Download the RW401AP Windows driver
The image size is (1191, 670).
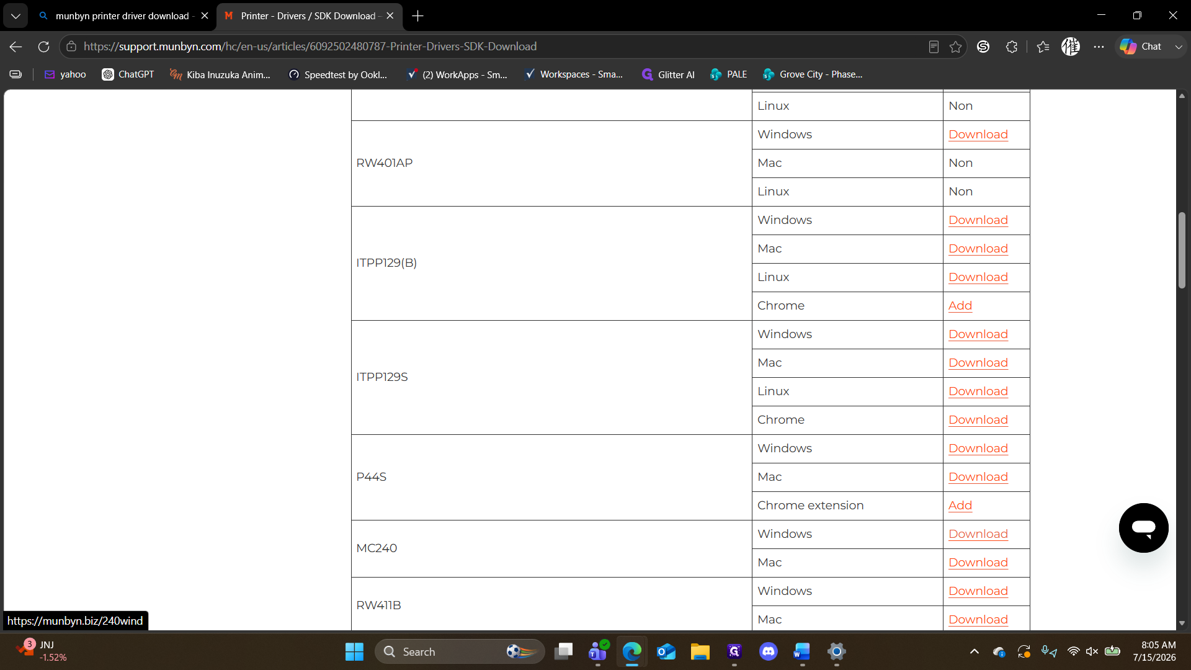point(978,135)
